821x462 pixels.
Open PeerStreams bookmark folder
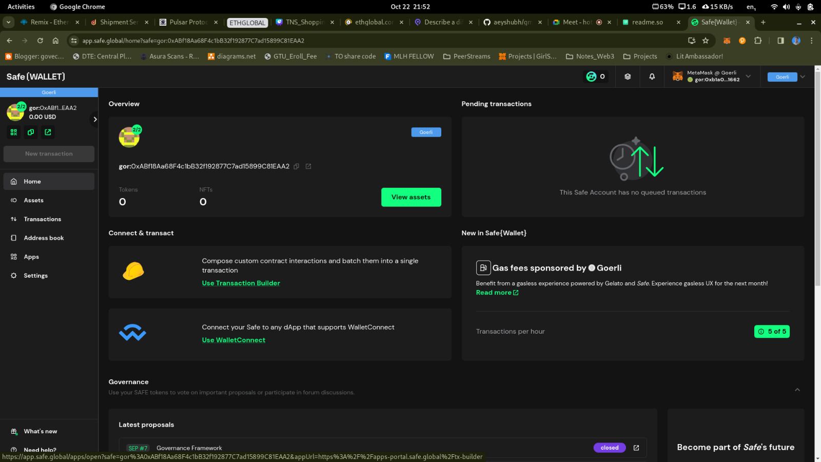click(x=466, y=56)
